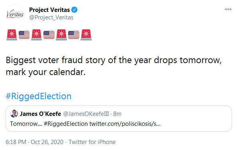Click James O'Keefe's small avatar
Viewport: 238px width, 150px height.
click(x=14, y=113)
